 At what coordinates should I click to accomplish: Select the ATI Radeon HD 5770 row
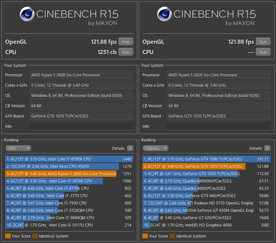(207, 203)
